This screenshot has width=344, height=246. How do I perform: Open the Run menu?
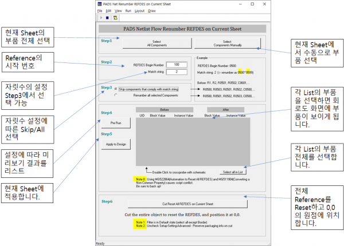click(x=127, y=11)
